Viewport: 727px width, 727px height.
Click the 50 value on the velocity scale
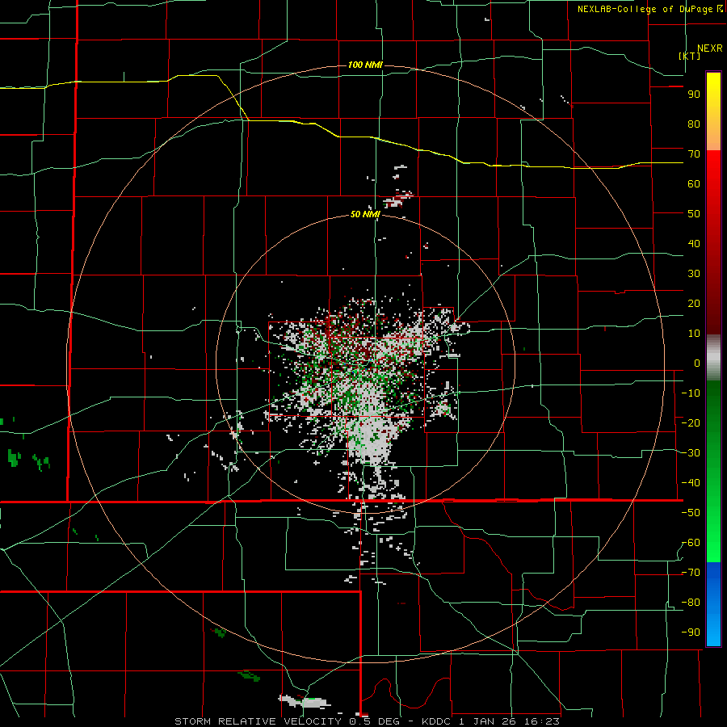coord(694,214)
